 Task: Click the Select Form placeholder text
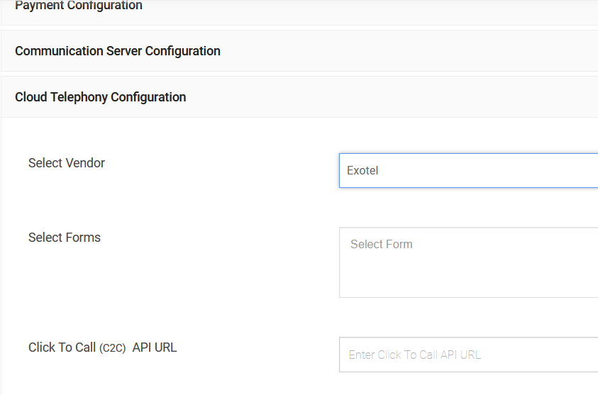coord(381,244)
